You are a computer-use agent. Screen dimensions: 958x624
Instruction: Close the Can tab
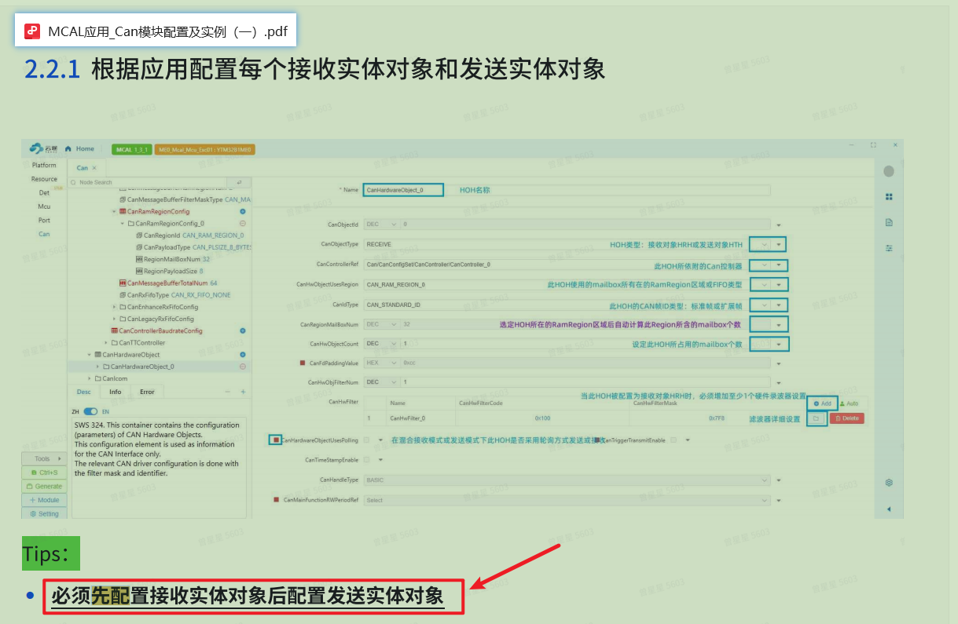tap(94, 168)
